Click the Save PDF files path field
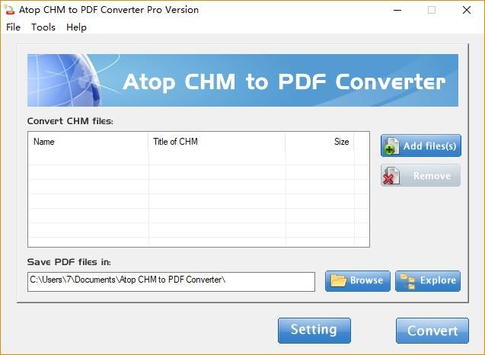The height and width of the screenshot is (355, 485). click(x=171, y=281)
